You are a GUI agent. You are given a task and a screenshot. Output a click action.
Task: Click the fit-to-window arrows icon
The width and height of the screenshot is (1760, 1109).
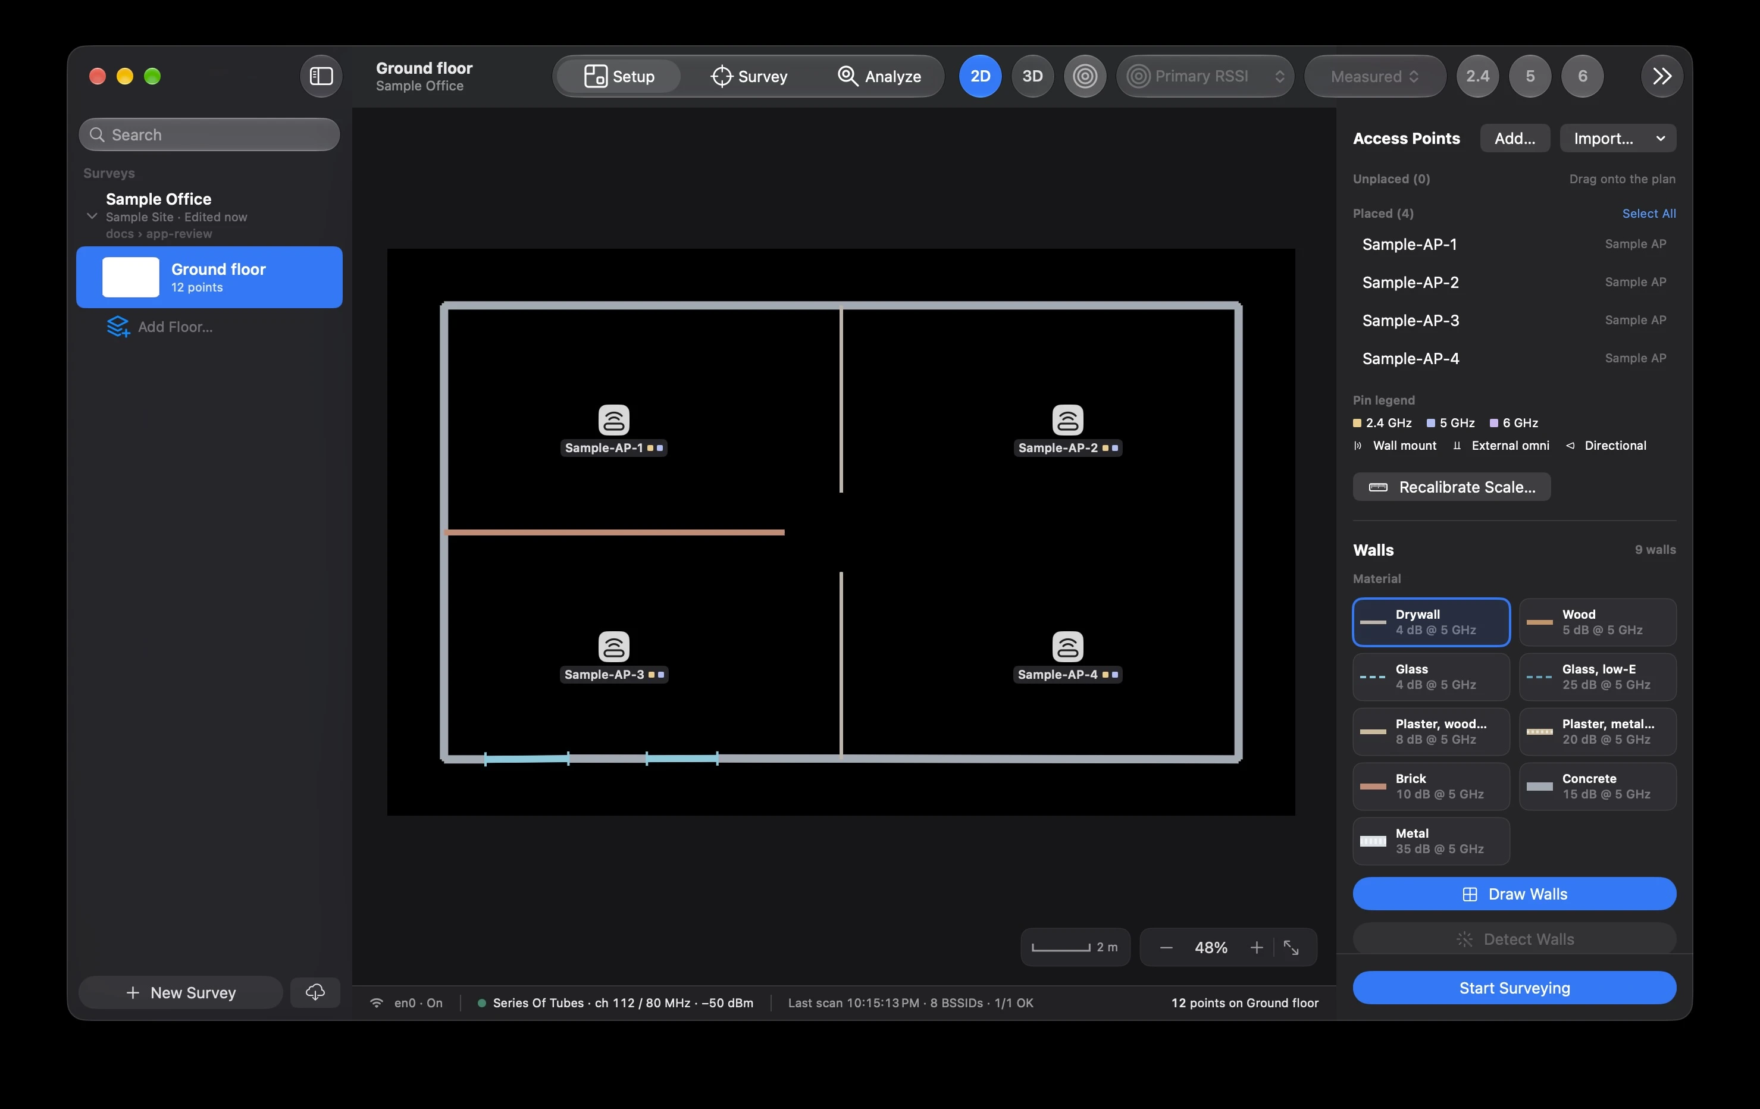pos(1292,947)
